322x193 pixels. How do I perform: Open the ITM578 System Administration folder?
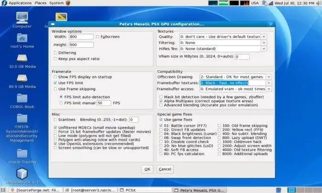22,118
